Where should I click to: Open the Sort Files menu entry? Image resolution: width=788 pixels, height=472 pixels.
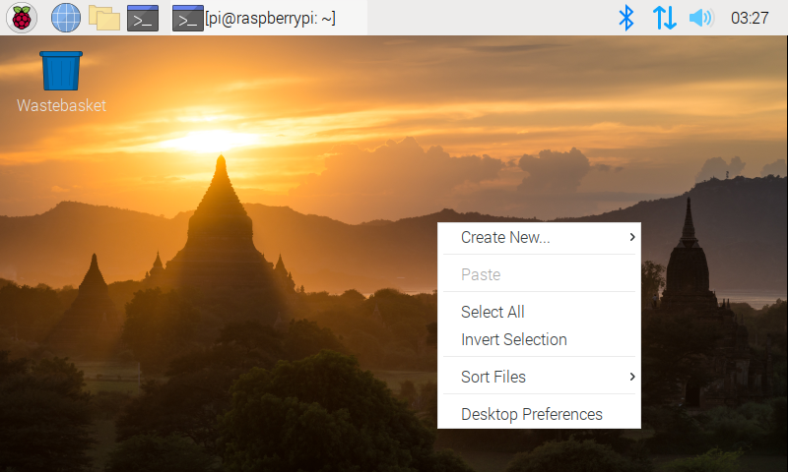tap(493, 377)
